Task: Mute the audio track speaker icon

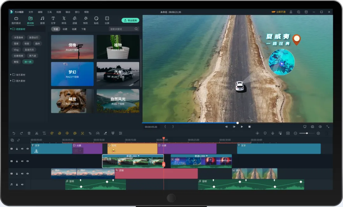Action: (22, 184)
